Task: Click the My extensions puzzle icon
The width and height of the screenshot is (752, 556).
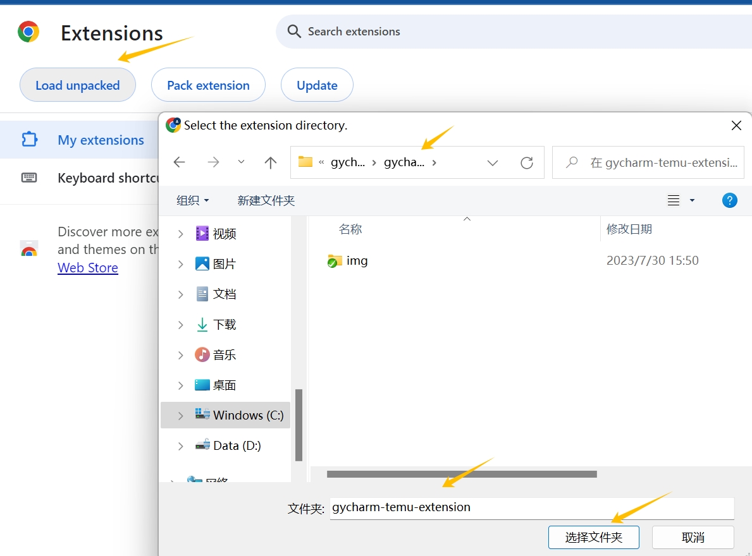Action: click(x=29, y=140)
